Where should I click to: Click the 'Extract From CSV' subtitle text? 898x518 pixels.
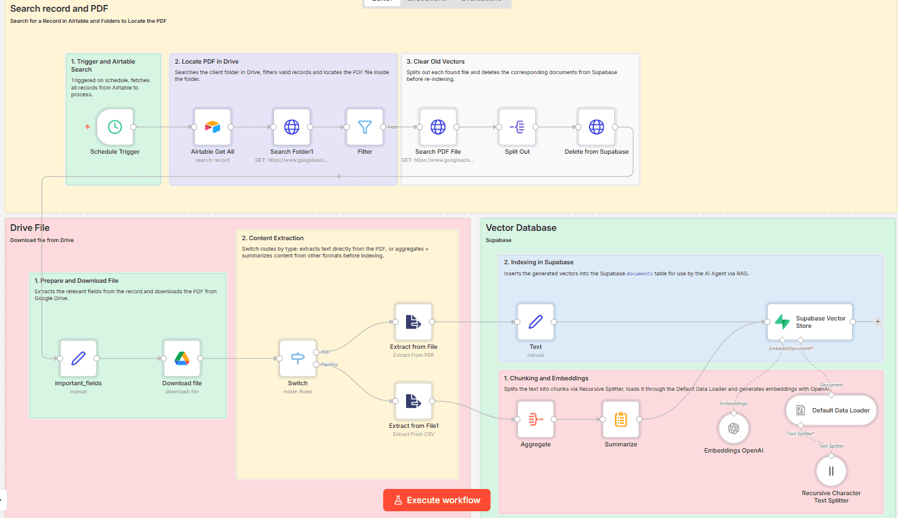tap(413, 434)
